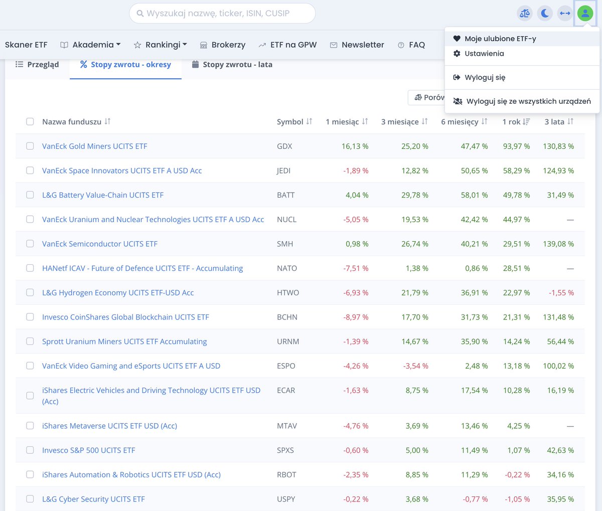Open L&G Battery Value-Chain UCITS ETF link
602x511 pixels.
pos(103,195)
